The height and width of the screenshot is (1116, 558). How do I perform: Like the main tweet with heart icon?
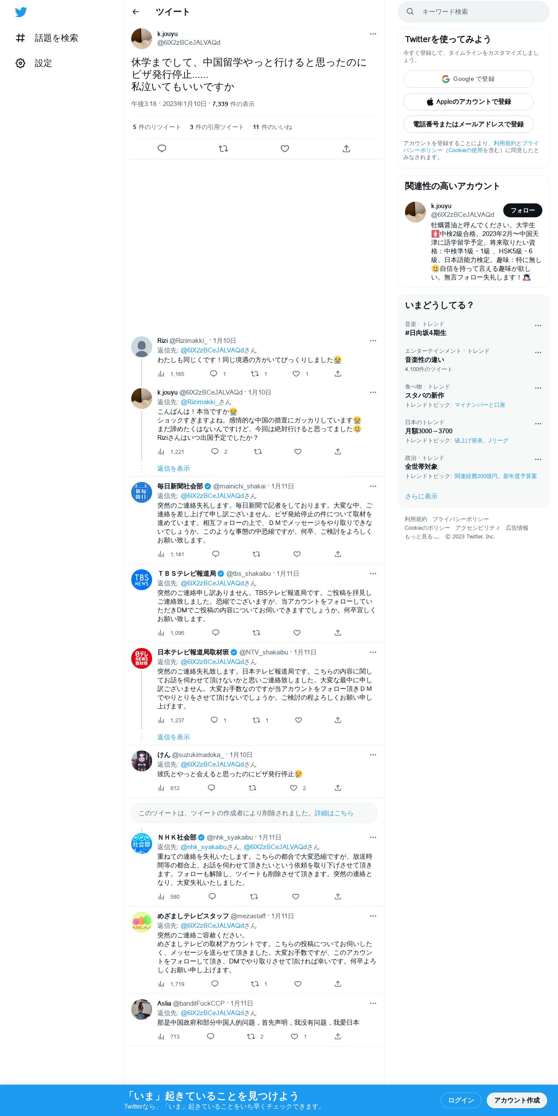(x=285, y=149)
